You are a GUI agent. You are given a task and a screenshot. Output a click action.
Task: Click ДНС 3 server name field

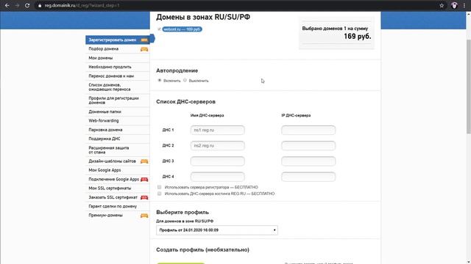(218, 161)
